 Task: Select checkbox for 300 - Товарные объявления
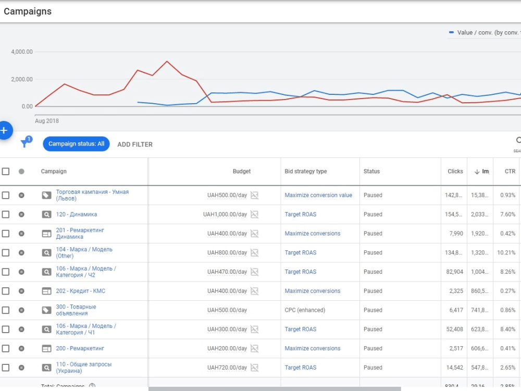click(x=6, y=310)
